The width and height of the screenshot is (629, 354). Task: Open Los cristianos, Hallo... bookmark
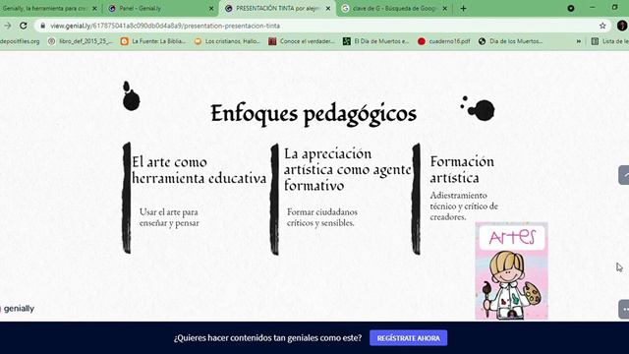point(227,41)
